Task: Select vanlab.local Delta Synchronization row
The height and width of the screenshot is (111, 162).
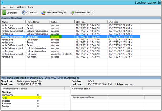Action: [x=71, y=34]
